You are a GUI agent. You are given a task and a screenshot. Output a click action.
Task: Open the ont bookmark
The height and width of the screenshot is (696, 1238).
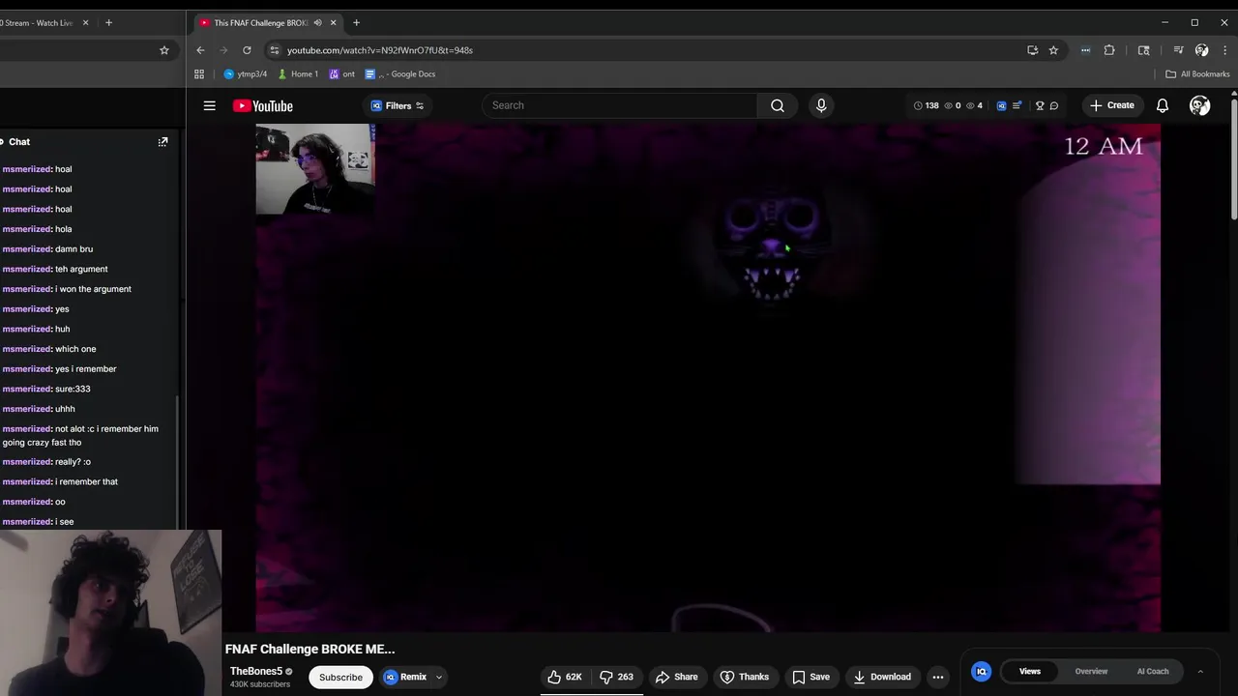pos(342,74)
